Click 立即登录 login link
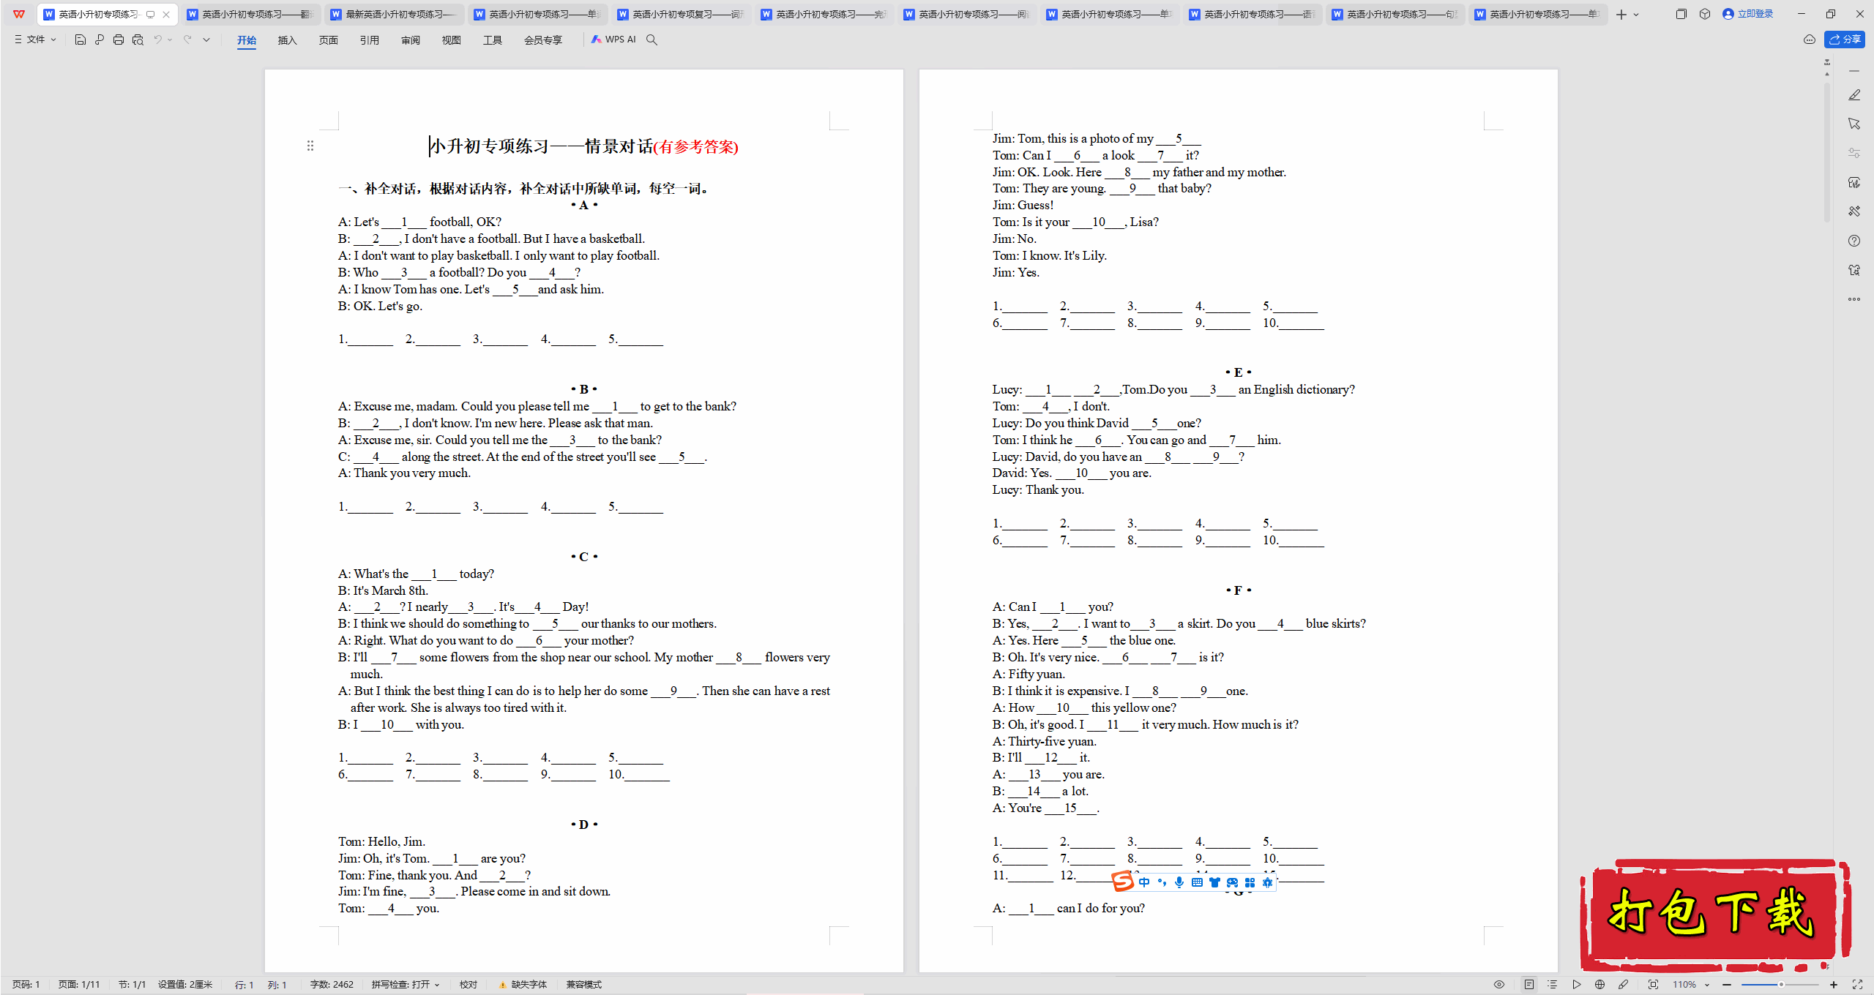 1748,14
